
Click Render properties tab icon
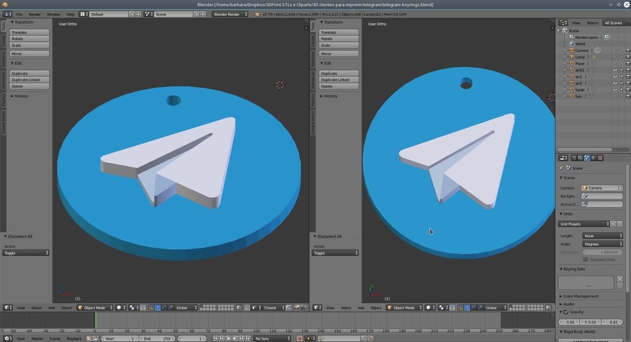574,158
